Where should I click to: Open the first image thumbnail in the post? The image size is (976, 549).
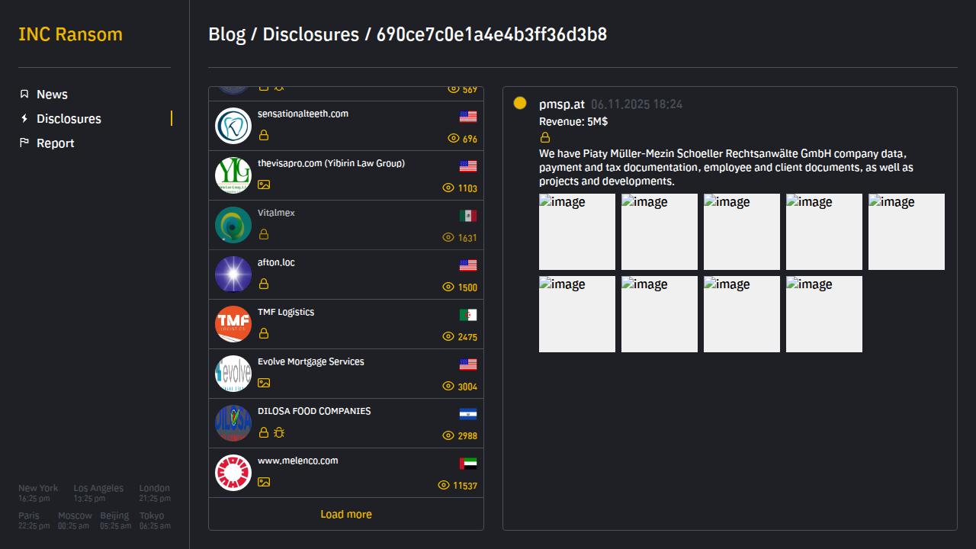pos(577,232)
